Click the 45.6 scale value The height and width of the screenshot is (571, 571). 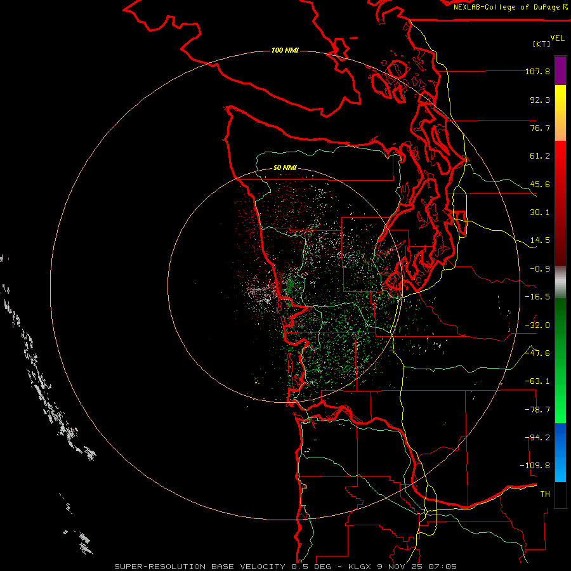540,184
